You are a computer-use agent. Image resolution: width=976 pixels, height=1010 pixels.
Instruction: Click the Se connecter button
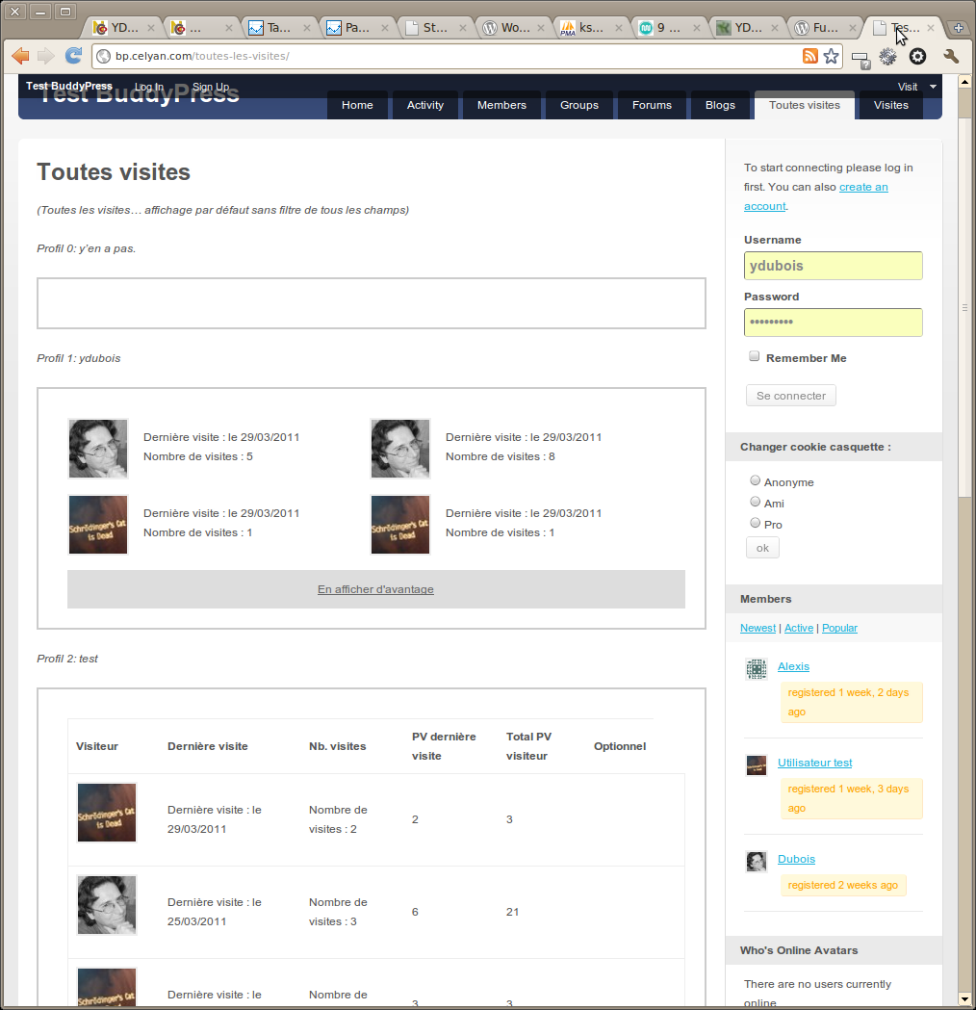click(x=791, y=396)
